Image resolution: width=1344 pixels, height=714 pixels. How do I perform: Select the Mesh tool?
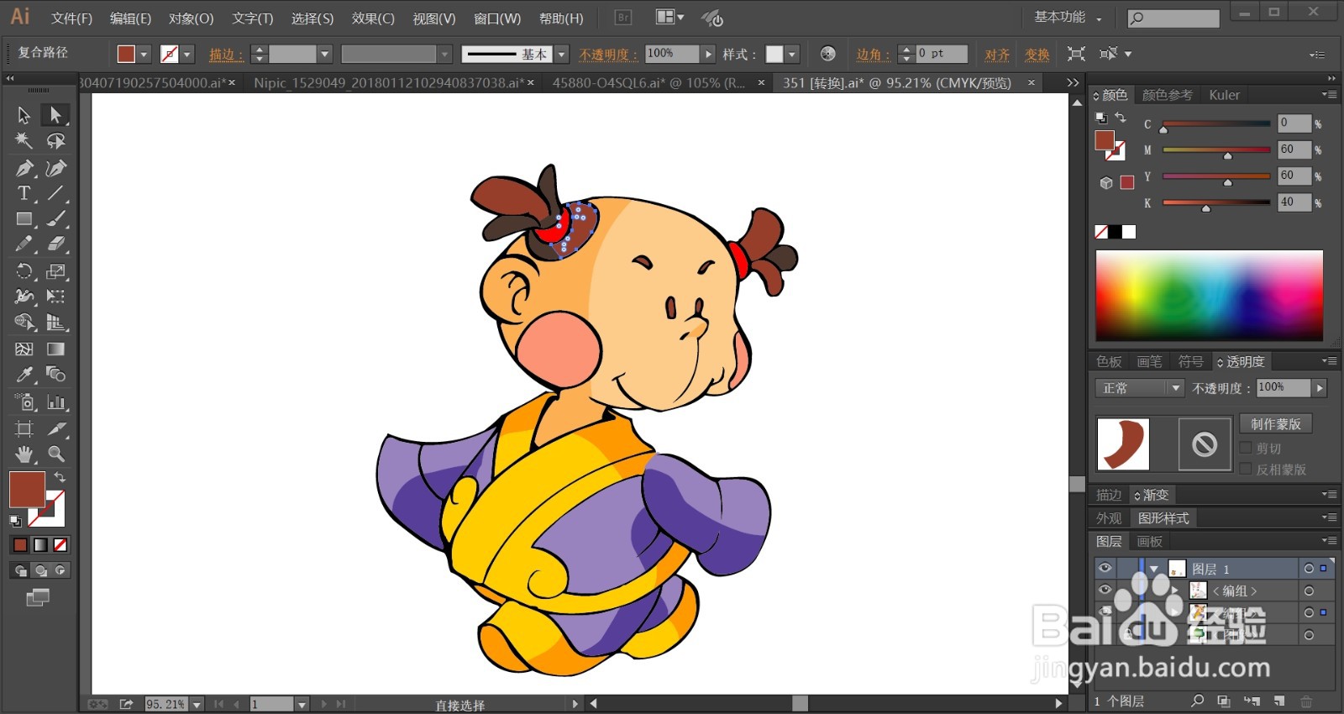tap(24, 349)
